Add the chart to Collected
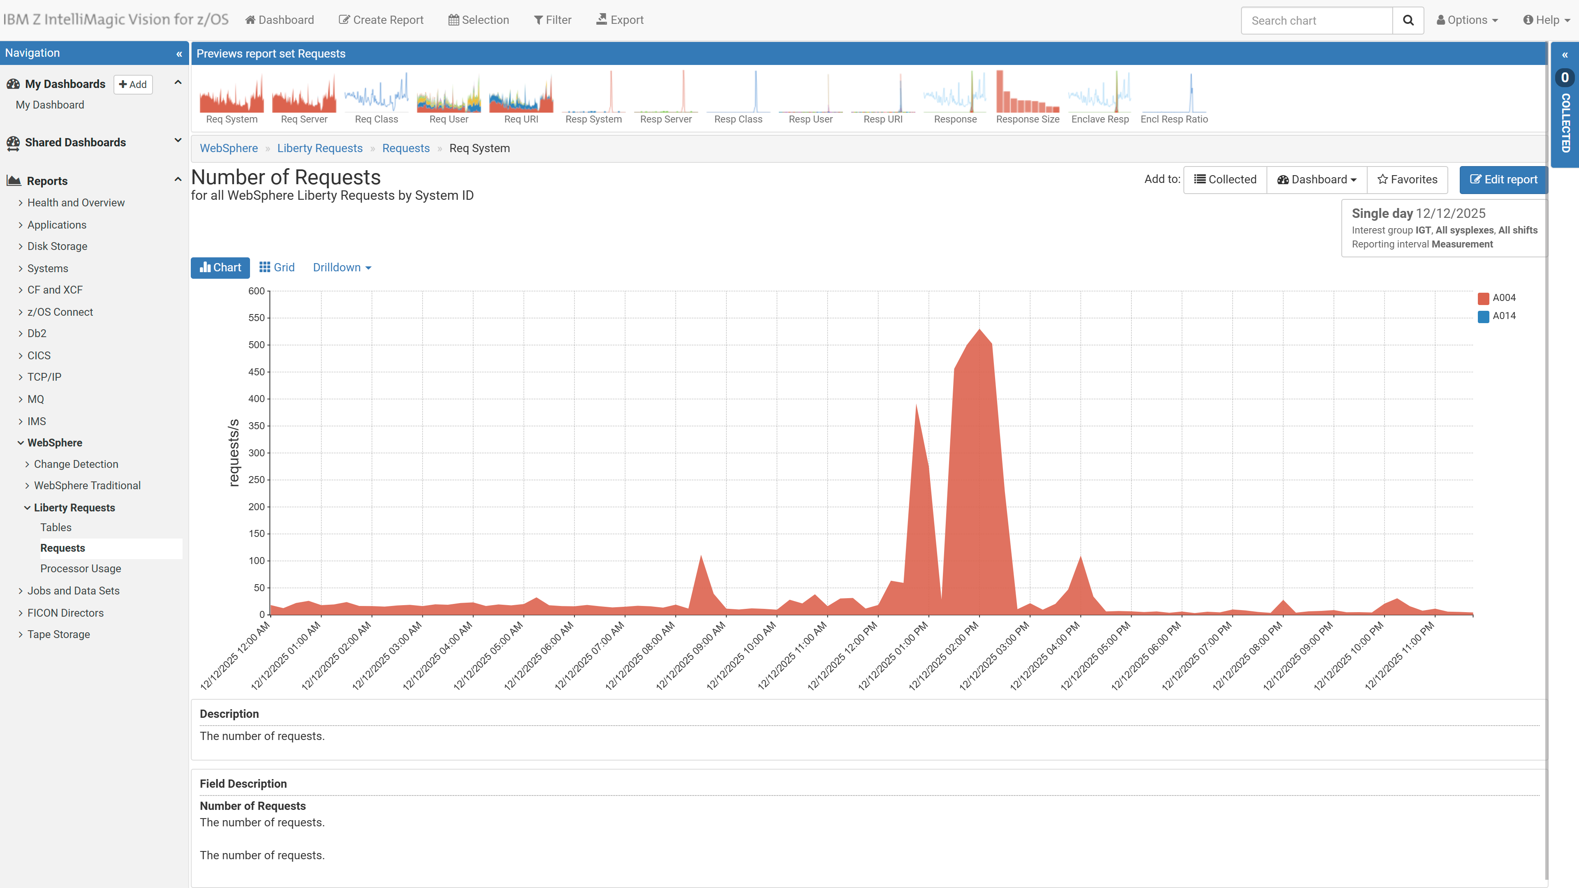 pyautogui.click(x=1225, y=180)
